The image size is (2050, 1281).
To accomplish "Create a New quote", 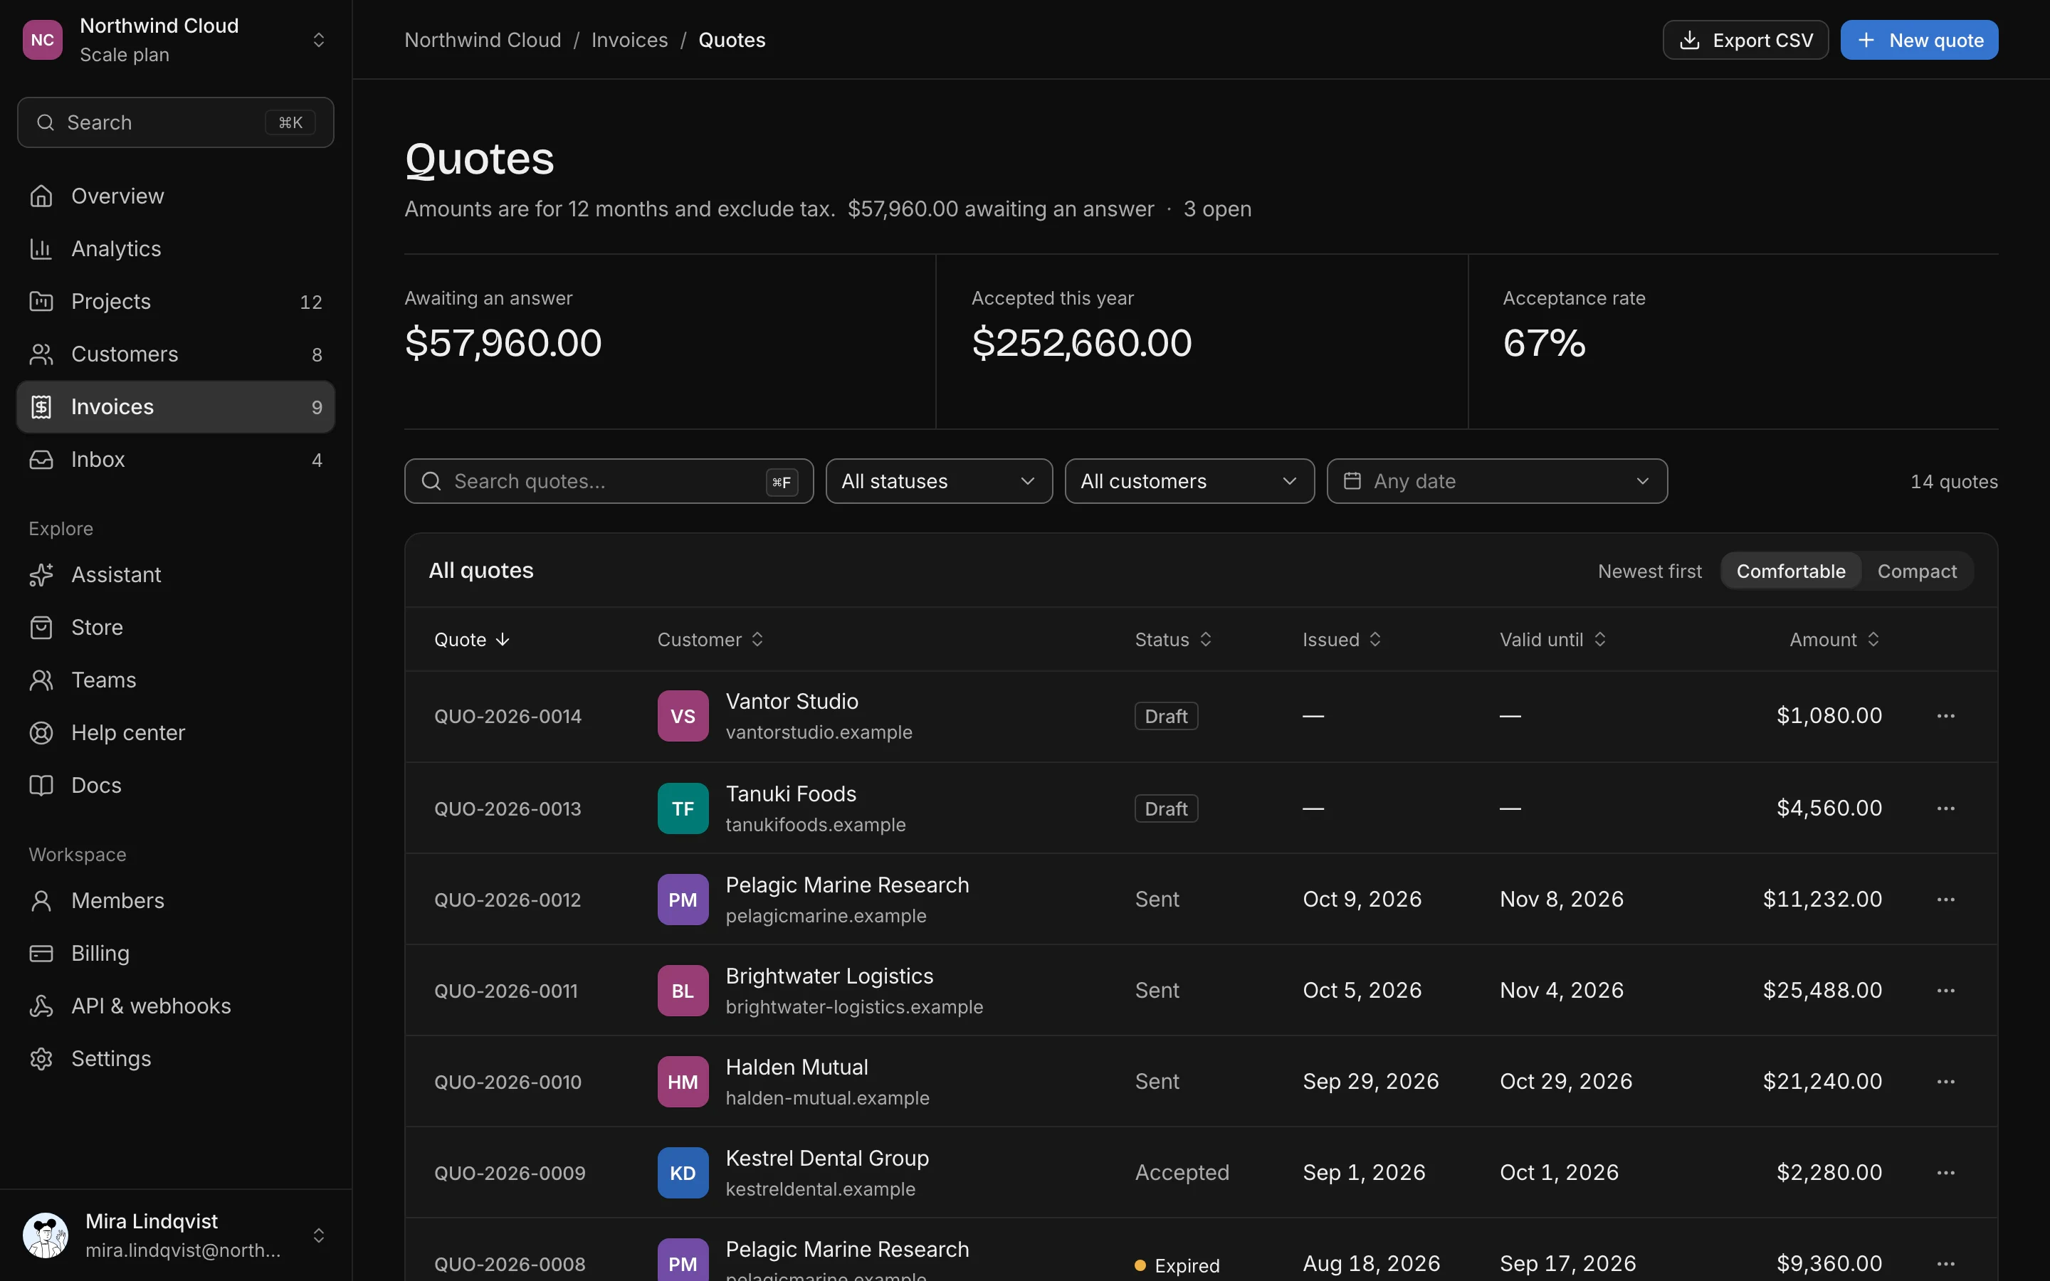I will 1919,40.
